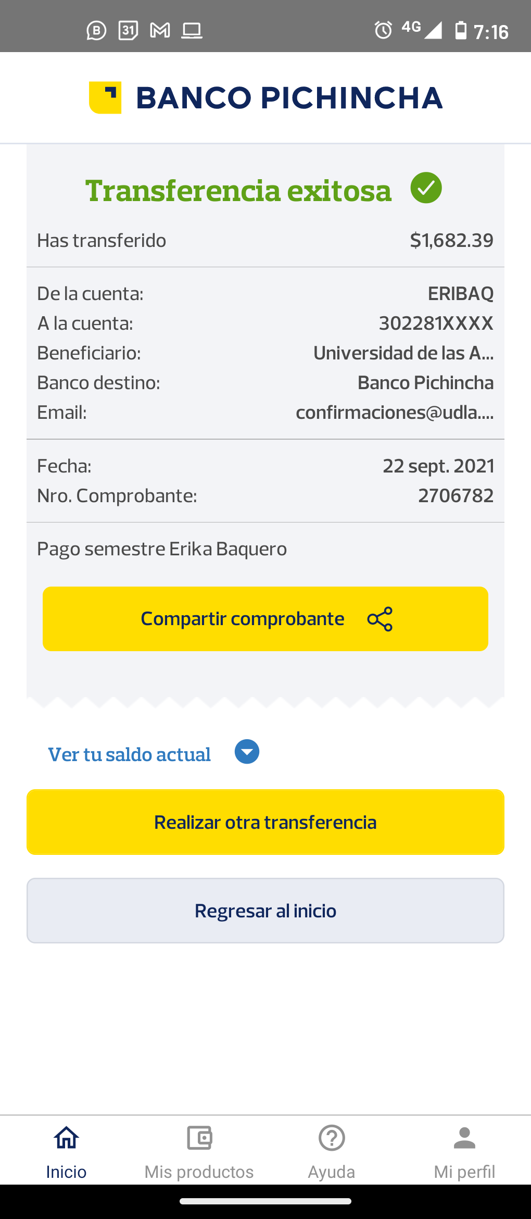Open the Inicio home icon
The height and width of the screenshot is (1219, 531).
coord(67,1138)
